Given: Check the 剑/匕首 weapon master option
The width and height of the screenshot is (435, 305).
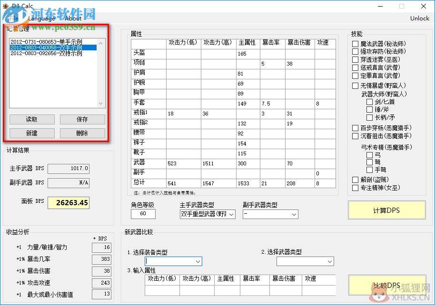Looking at the screenshot, I should [369, 102].
